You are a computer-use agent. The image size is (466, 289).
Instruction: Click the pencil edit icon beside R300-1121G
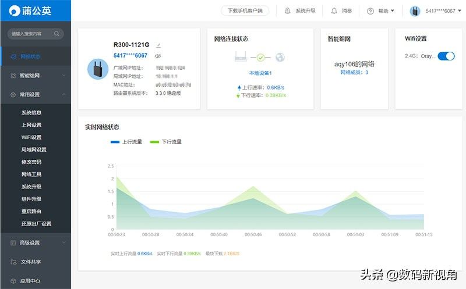158,45
